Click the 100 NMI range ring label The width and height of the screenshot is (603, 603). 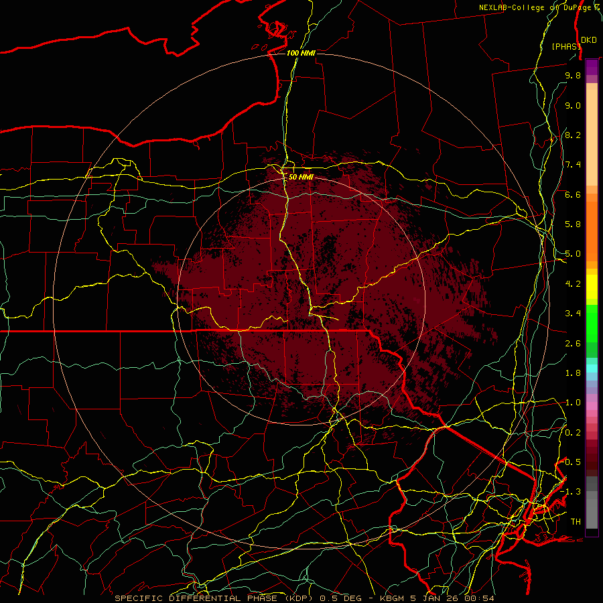[x=301, y=53]
